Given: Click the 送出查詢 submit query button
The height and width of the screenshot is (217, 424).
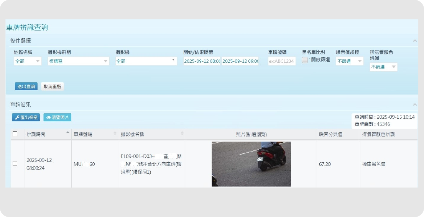Looking at the screenshot, I should (x=26, y=86).
